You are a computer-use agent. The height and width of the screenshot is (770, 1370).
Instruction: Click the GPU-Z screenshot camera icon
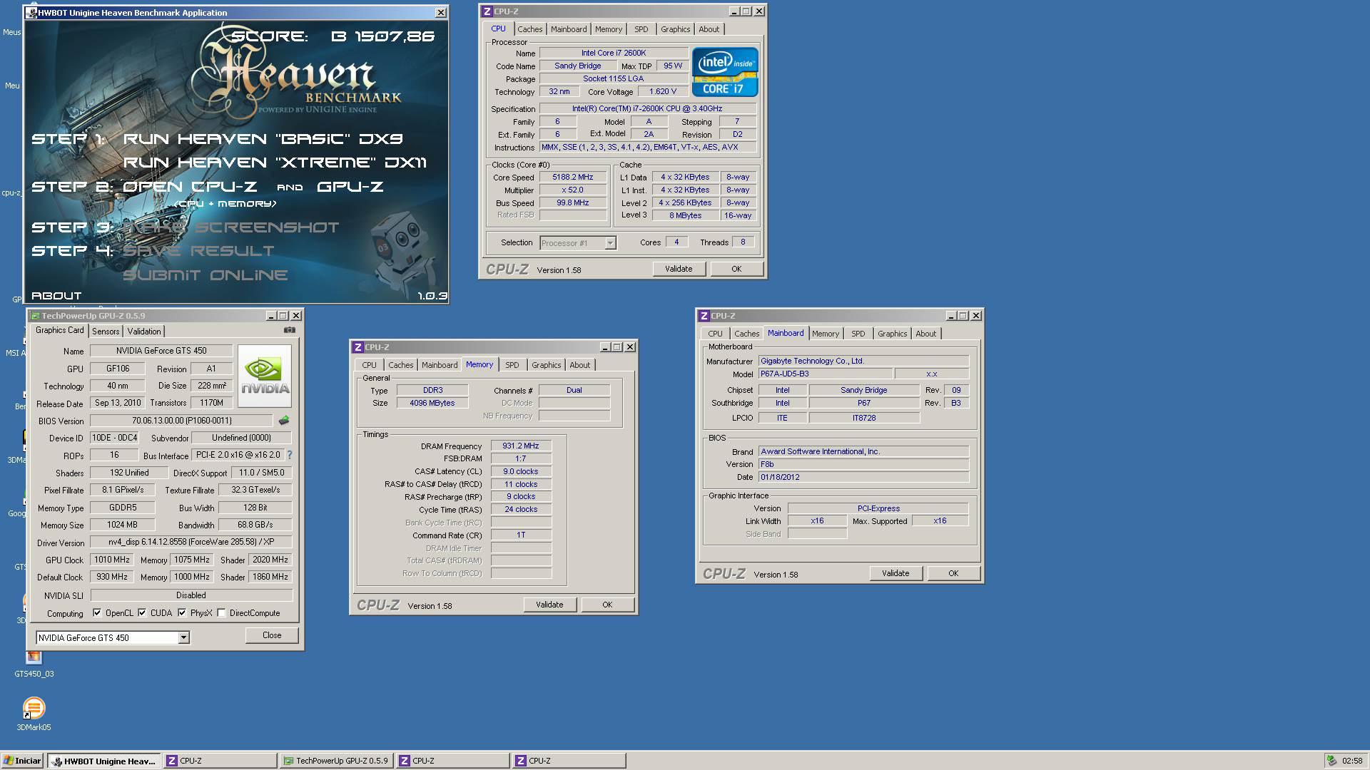[289, 330]
